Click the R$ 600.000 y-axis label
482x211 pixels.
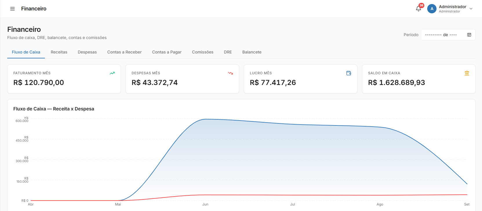(22, 119)
